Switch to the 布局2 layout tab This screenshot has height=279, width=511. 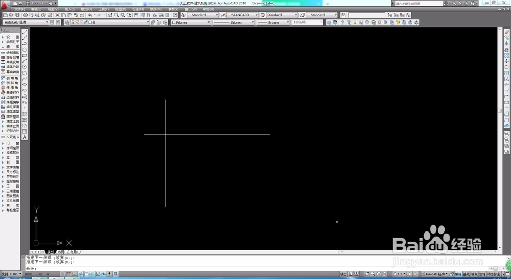74,252
